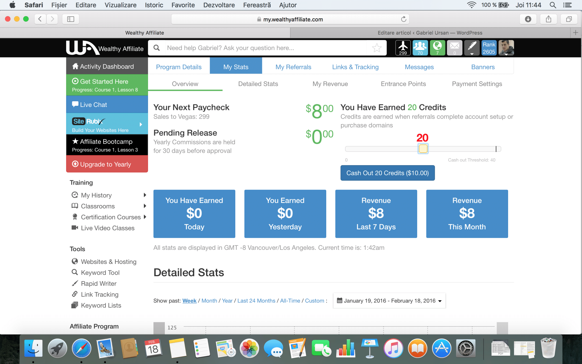Show past Month stats link
The image size is (582, 364).
tap(209, 301)
